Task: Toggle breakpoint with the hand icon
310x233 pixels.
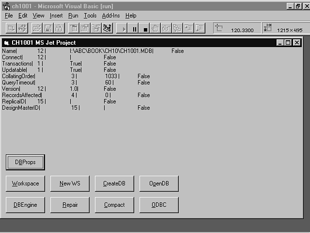Action: [x=156, y=29]
